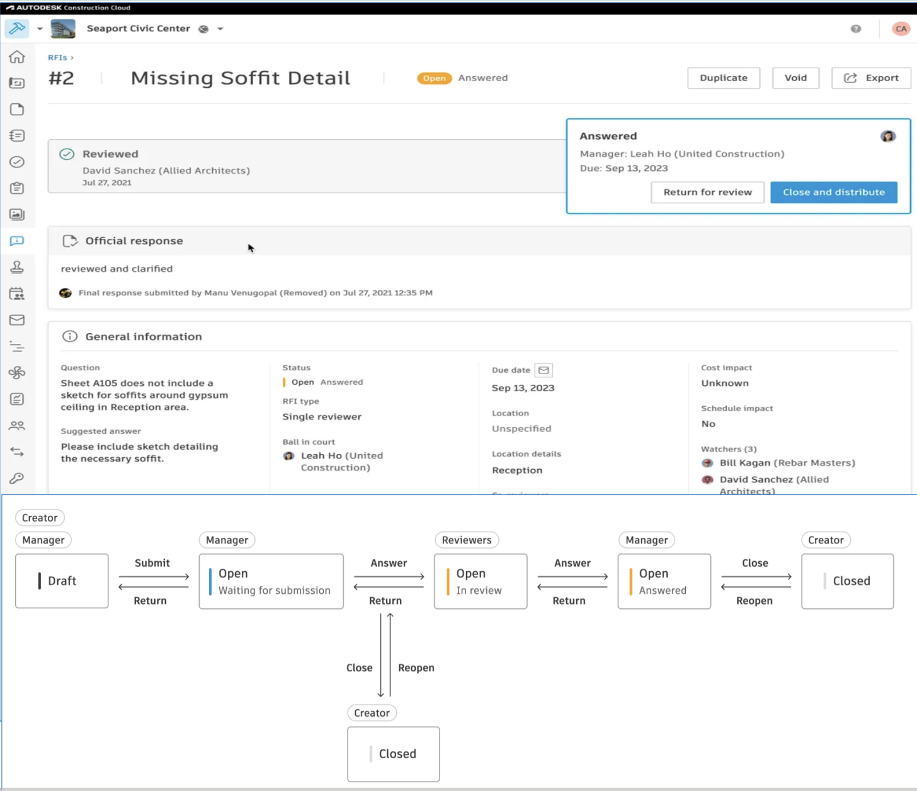Open the Assets fan icon
This screenshot has height=791, width=917.
click(17, 372)
